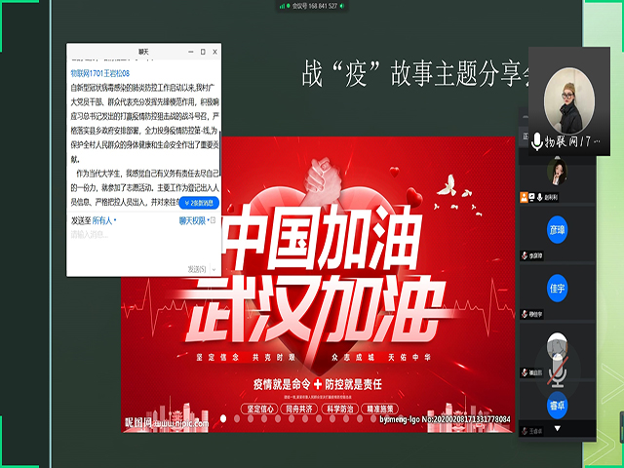Screen dimensions: 624x468
Task: Select the 彦璋 blue avatar
Action: [557, 230]
